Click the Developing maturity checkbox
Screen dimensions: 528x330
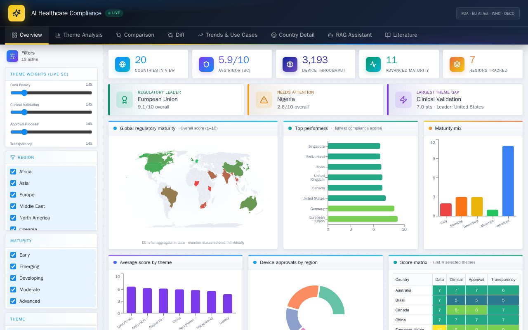13,278
